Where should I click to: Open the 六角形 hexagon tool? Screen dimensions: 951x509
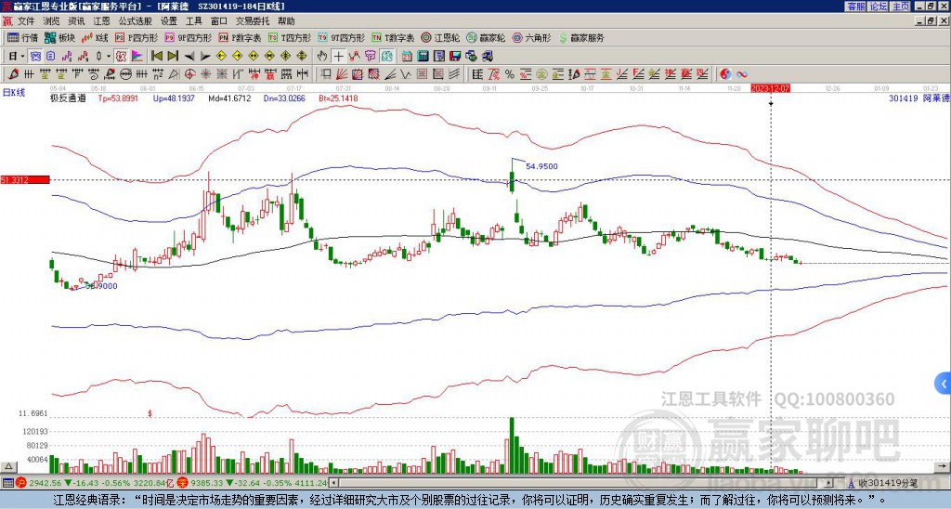pyautogui.click(x=532, y=38)
